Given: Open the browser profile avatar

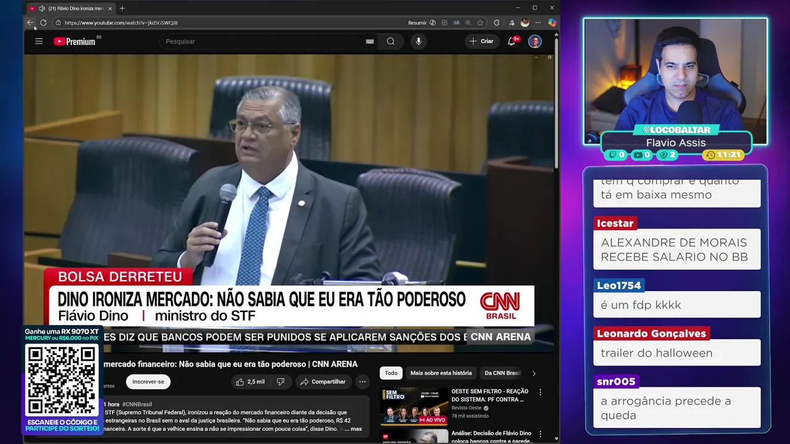Looking at the screenshot, I should [x=525, y=23].
